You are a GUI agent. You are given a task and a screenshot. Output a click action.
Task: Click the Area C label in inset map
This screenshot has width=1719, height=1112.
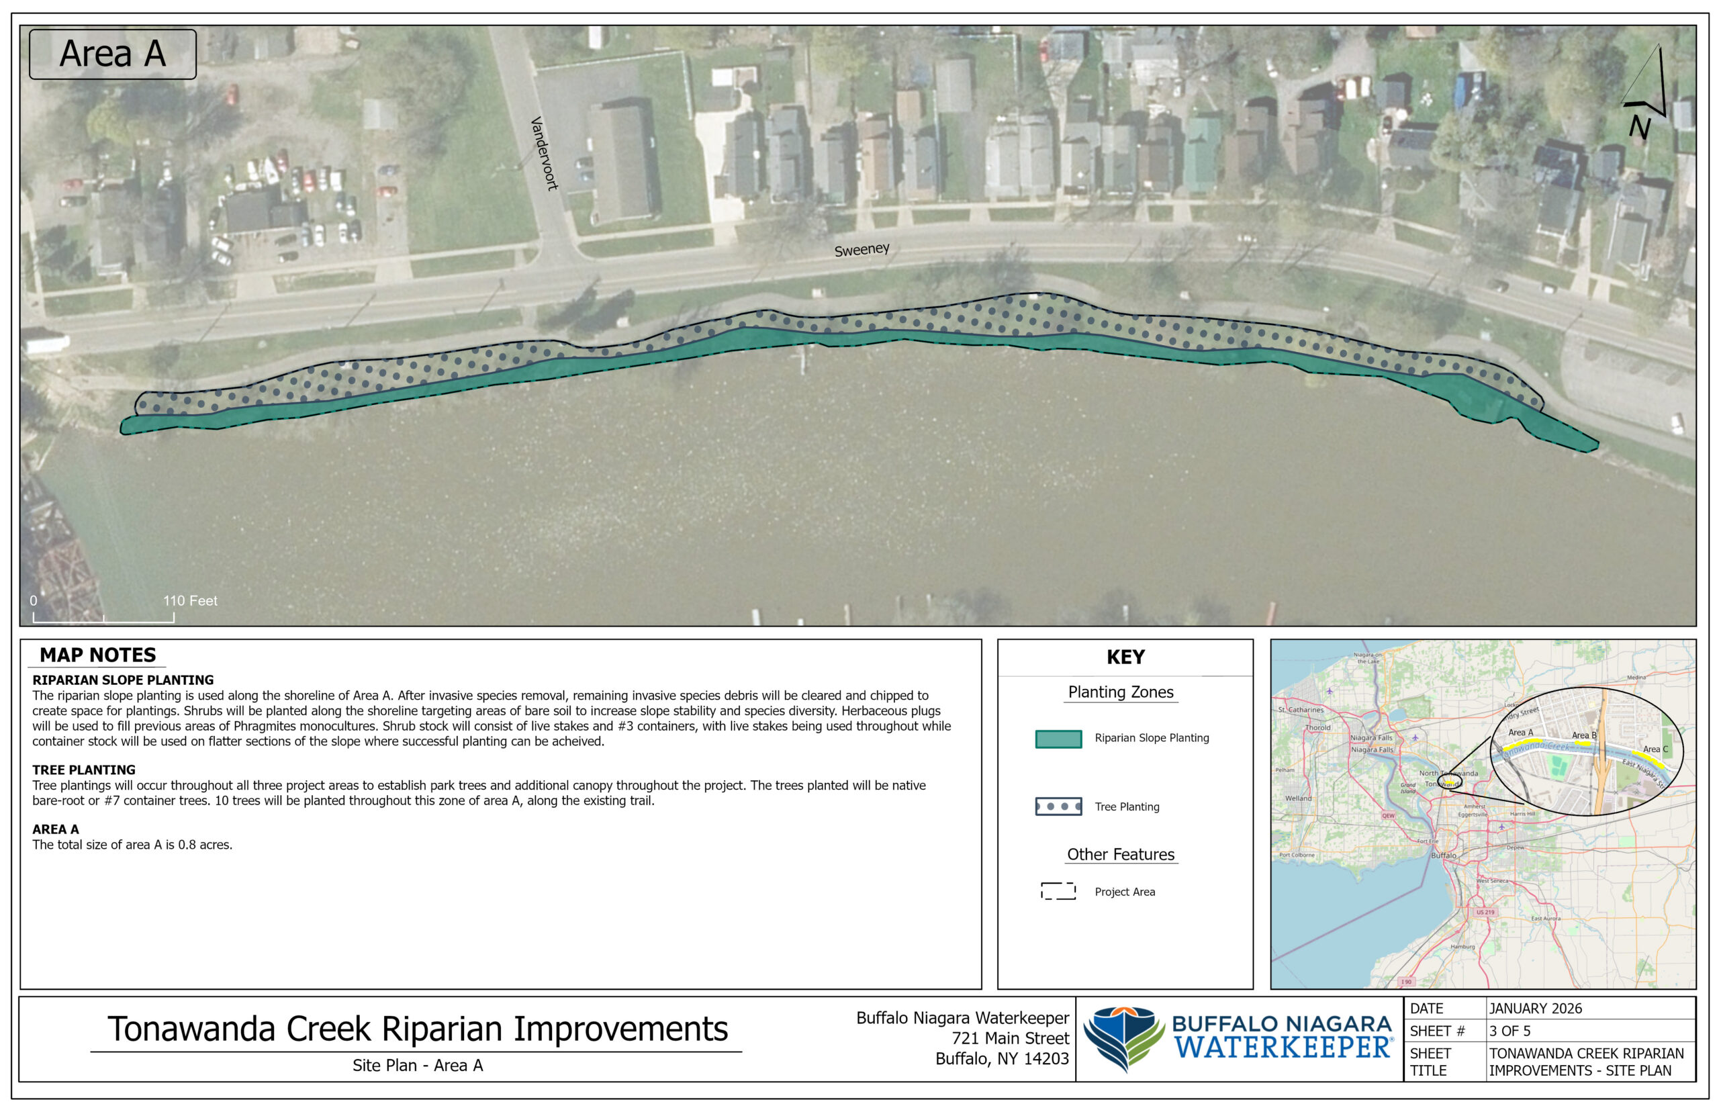pyautogui.click(x=1655, y=749)
